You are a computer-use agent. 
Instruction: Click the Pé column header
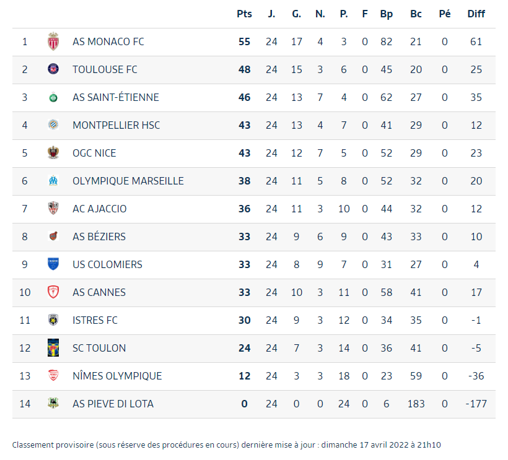click(x=445, y=14)
